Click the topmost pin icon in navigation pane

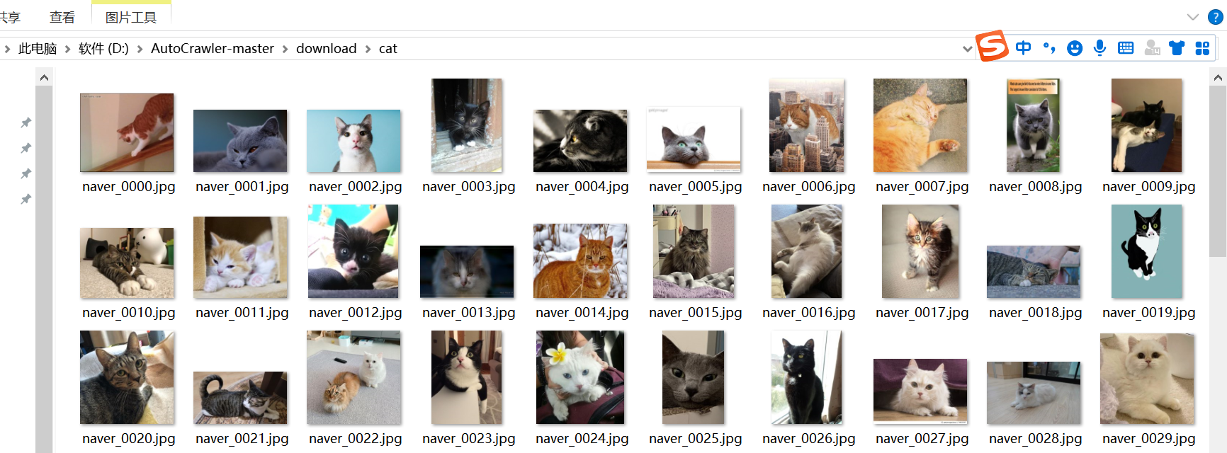click(x=26, y=122)
